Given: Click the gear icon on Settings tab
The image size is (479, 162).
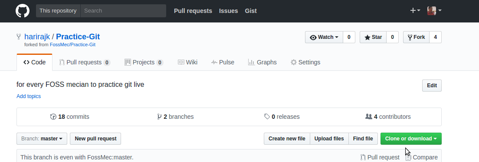Looking at the screenshot, I should 294,62.
